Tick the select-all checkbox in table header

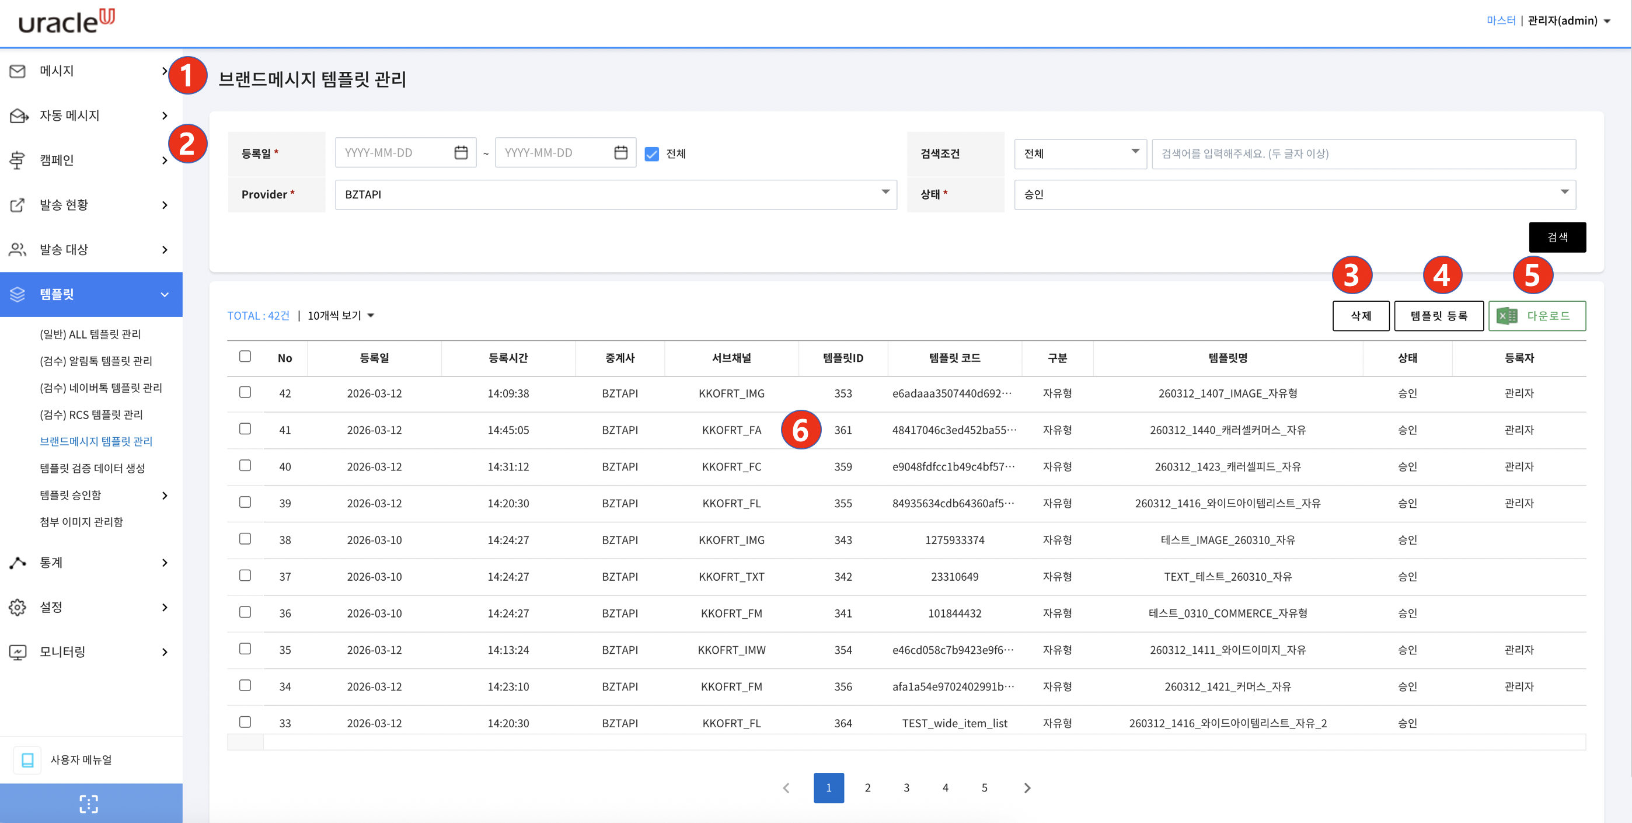point(245,357)
